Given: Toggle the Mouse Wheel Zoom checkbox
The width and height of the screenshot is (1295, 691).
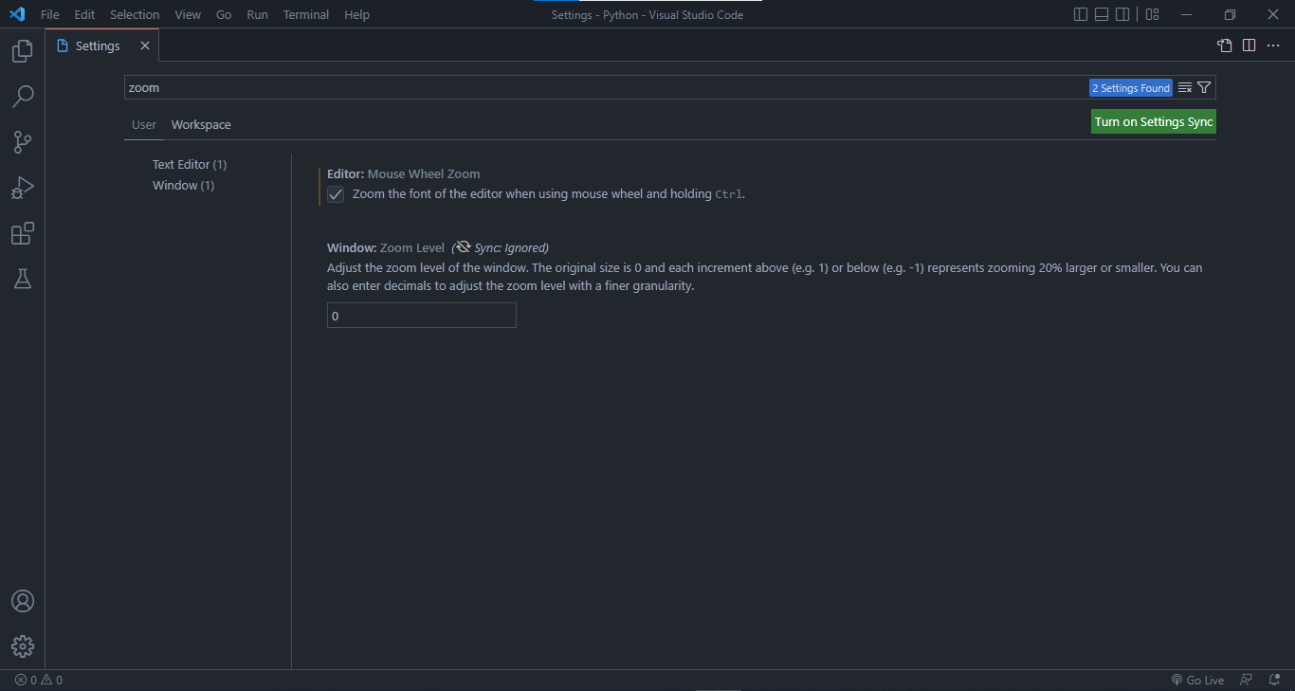Looking at the screenshot, I should (336, 194).
